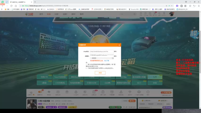Click the browser back arrow
201x113 pixels.
(x=3, y=6)
